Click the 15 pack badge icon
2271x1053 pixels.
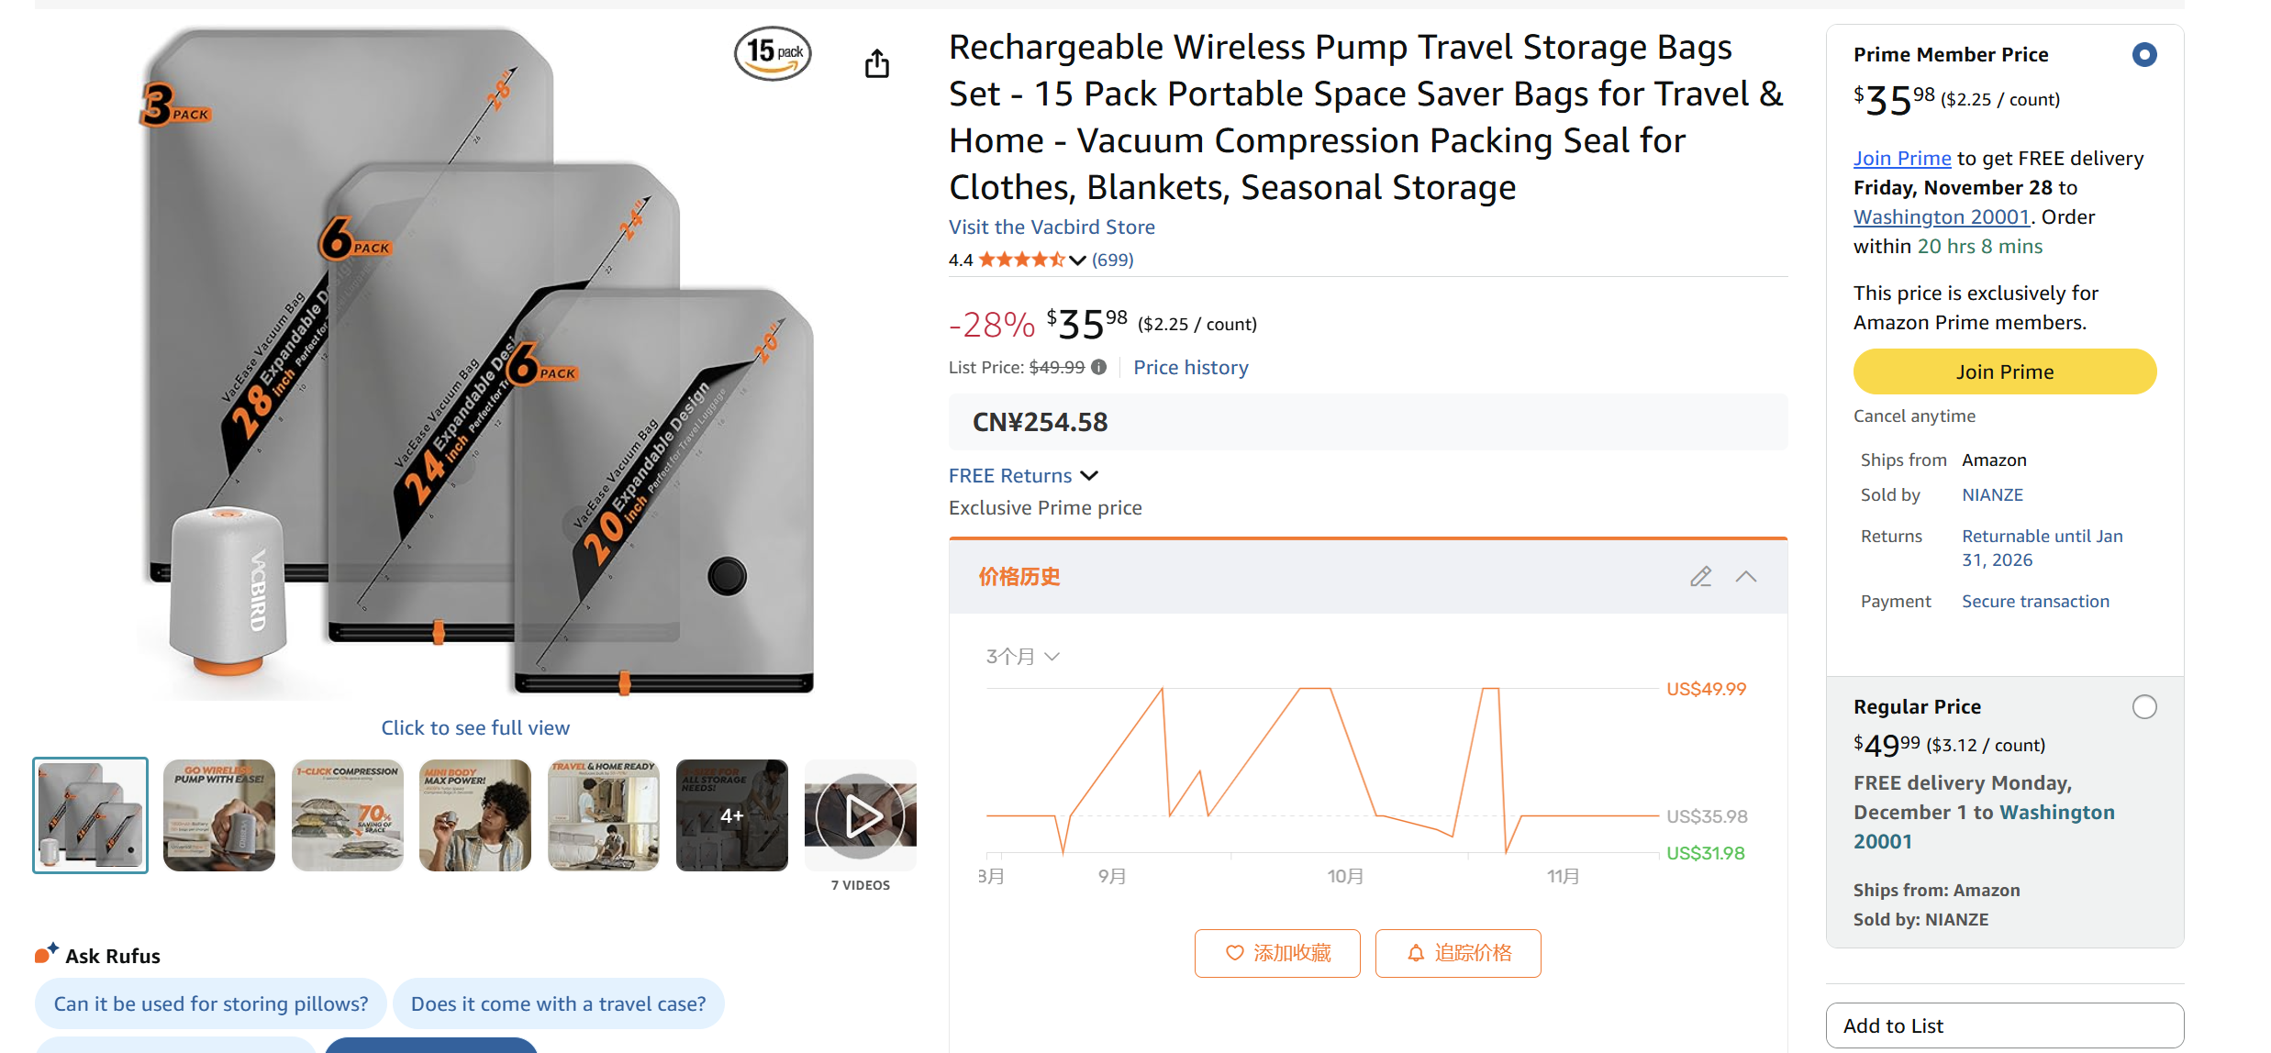point(772,53)
